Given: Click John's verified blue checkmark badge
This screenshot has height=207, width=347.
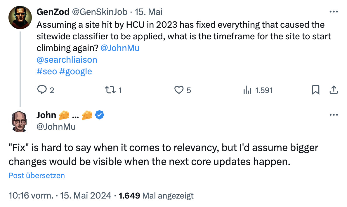Looking at the screenshot, I should point(99,115).
